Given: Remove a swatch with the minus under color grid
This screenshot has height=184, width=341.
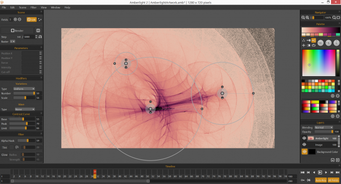Looking at the screenshot, I should [x=337, y=96].
